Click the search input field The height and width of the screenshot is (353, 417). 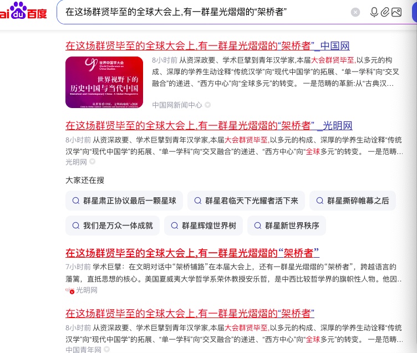tap(205, 12)
